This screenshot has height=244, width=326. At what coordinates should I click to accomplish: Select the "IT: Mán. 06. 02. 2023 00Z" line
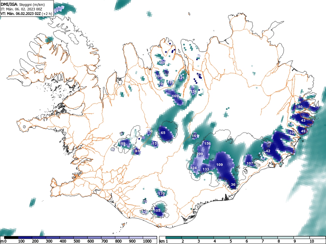[x=22, y=9]
